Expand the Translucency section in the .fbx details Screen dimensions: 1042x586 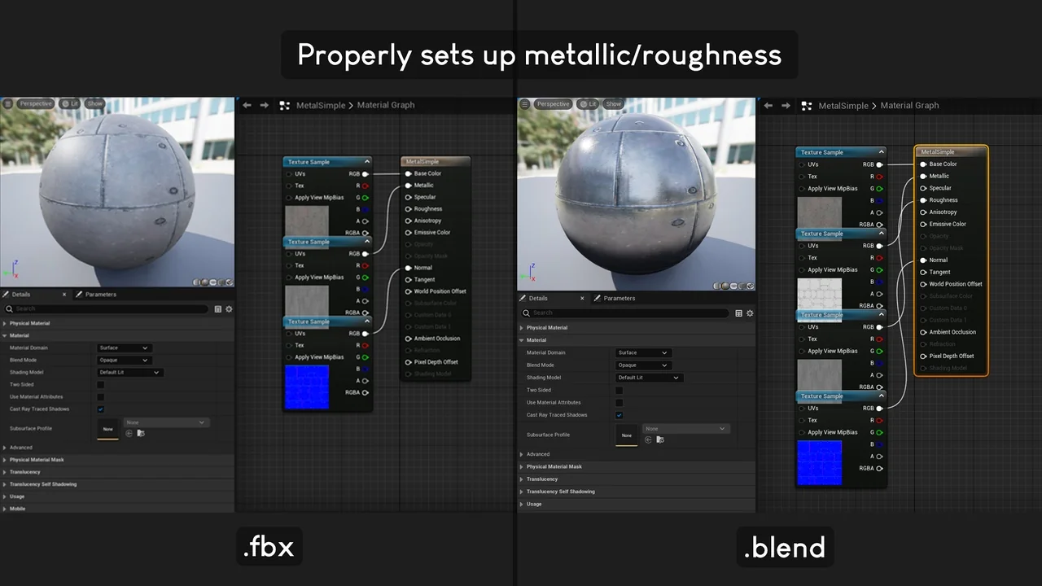coord(24,472)
